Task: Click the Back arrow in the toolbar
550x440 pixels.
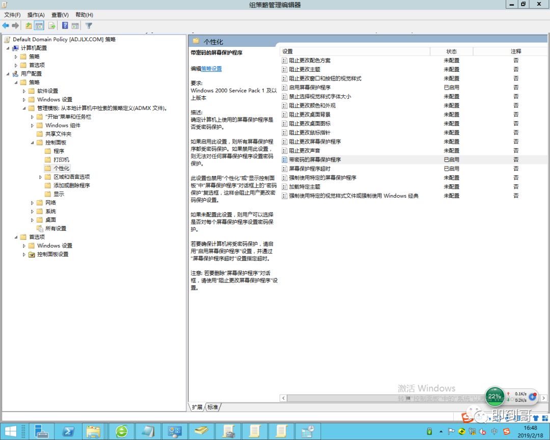Action: pyautogui.click(x=6, y=25)
